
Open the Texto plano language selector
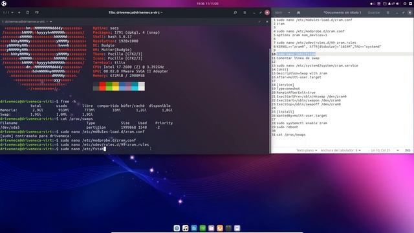[307, 150]
